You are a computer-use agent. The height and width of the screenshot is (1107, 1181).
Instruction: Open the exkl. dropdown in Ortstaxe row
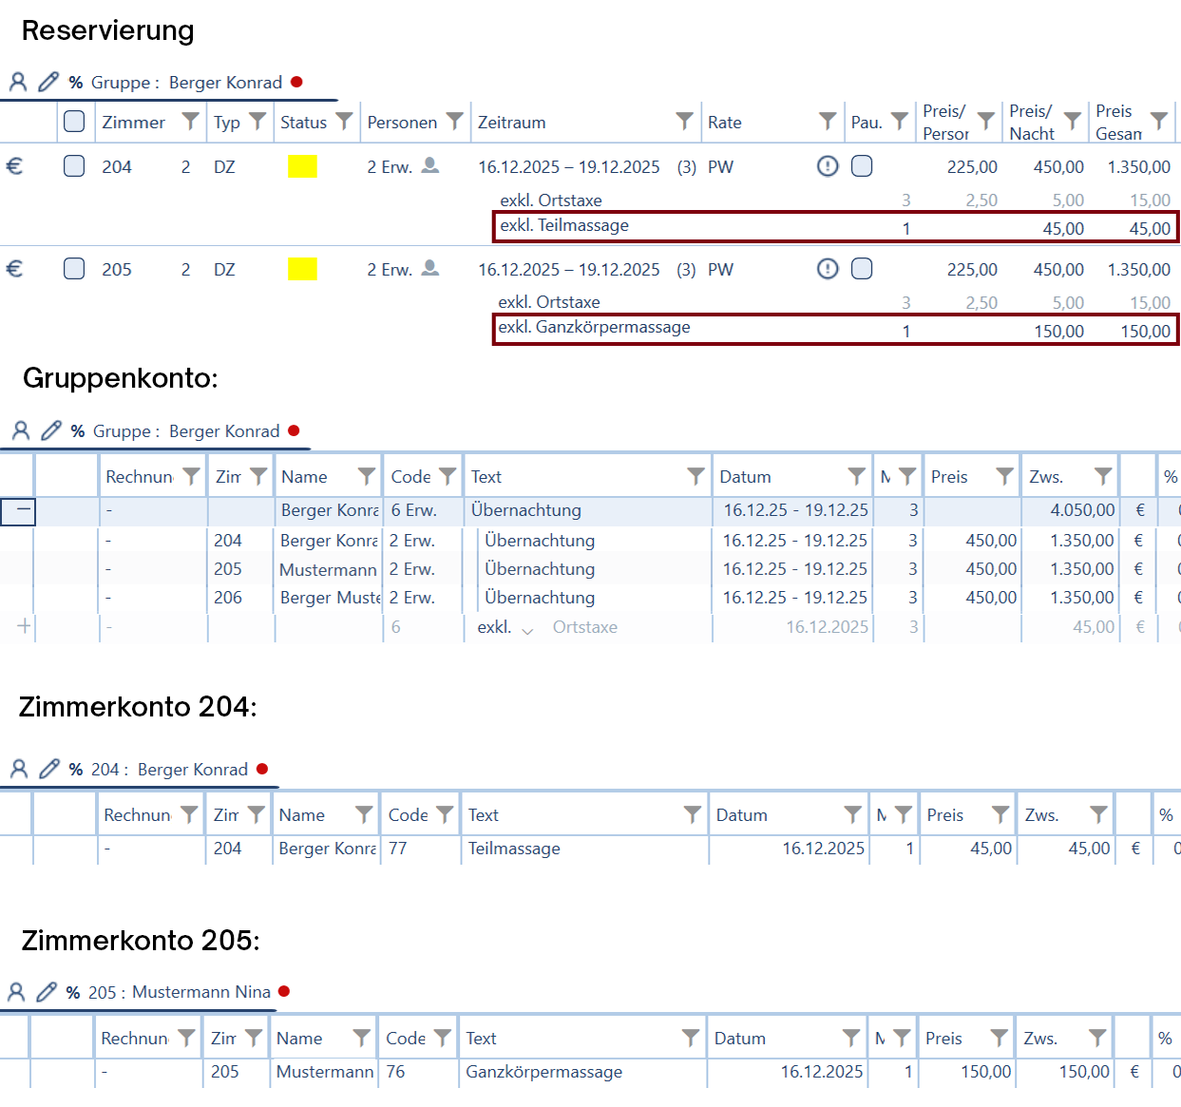[x=527, y=629]
